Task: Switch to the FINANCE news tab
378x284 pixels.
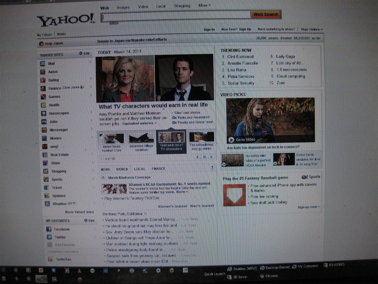Action: pos(158,169)
